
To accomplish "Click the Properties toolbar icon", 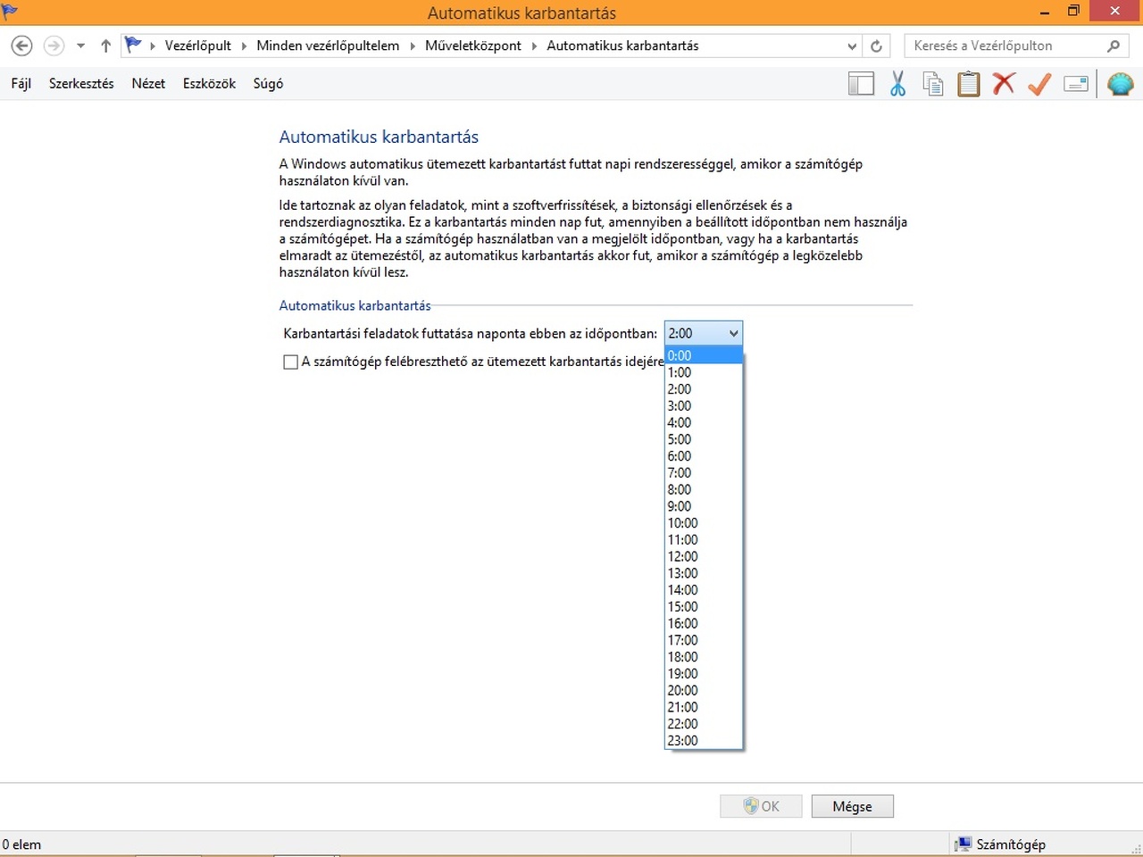I will coord(1076,84).
